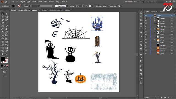Screen dimensions: 176x99
Task: Activate the Hand tool
Action: [x=3, y=54]
